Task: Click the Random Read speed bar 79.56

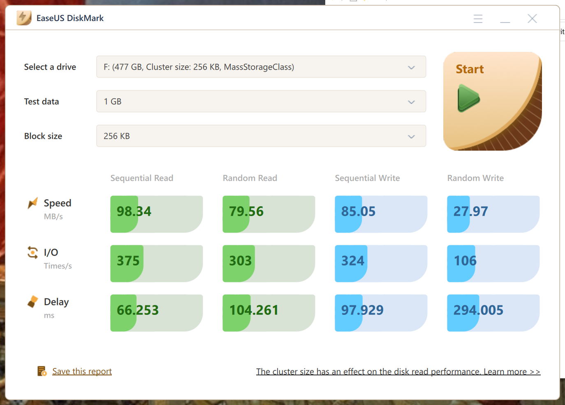Action: (269, 214)
